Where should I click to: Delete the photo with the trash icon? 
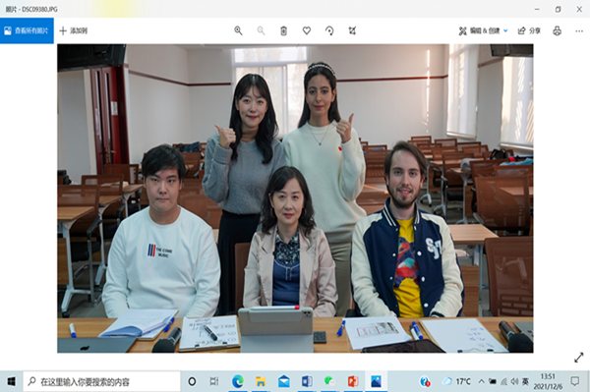(x=284, y=30)
